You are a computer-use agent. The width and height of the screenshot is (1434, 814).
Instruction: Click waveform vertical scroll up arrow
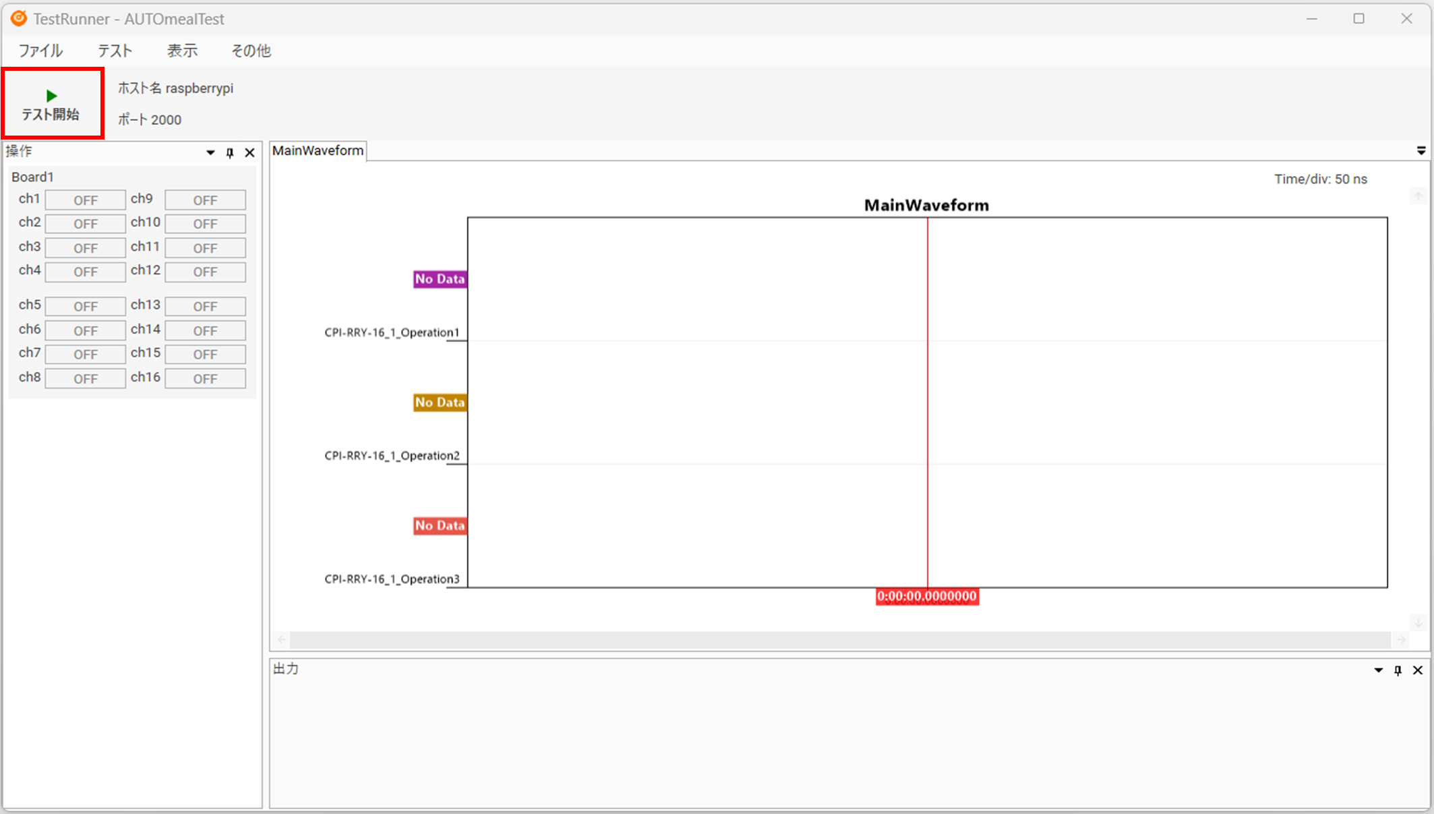pyautogui.click(x=1417, y=196)
